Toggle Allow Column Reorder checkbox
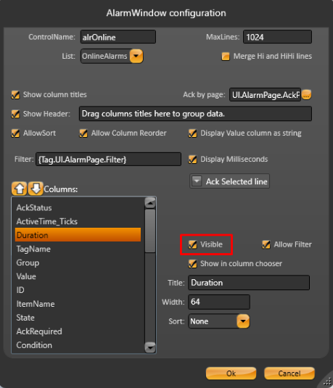333x388 pixels. pos(83,133)
